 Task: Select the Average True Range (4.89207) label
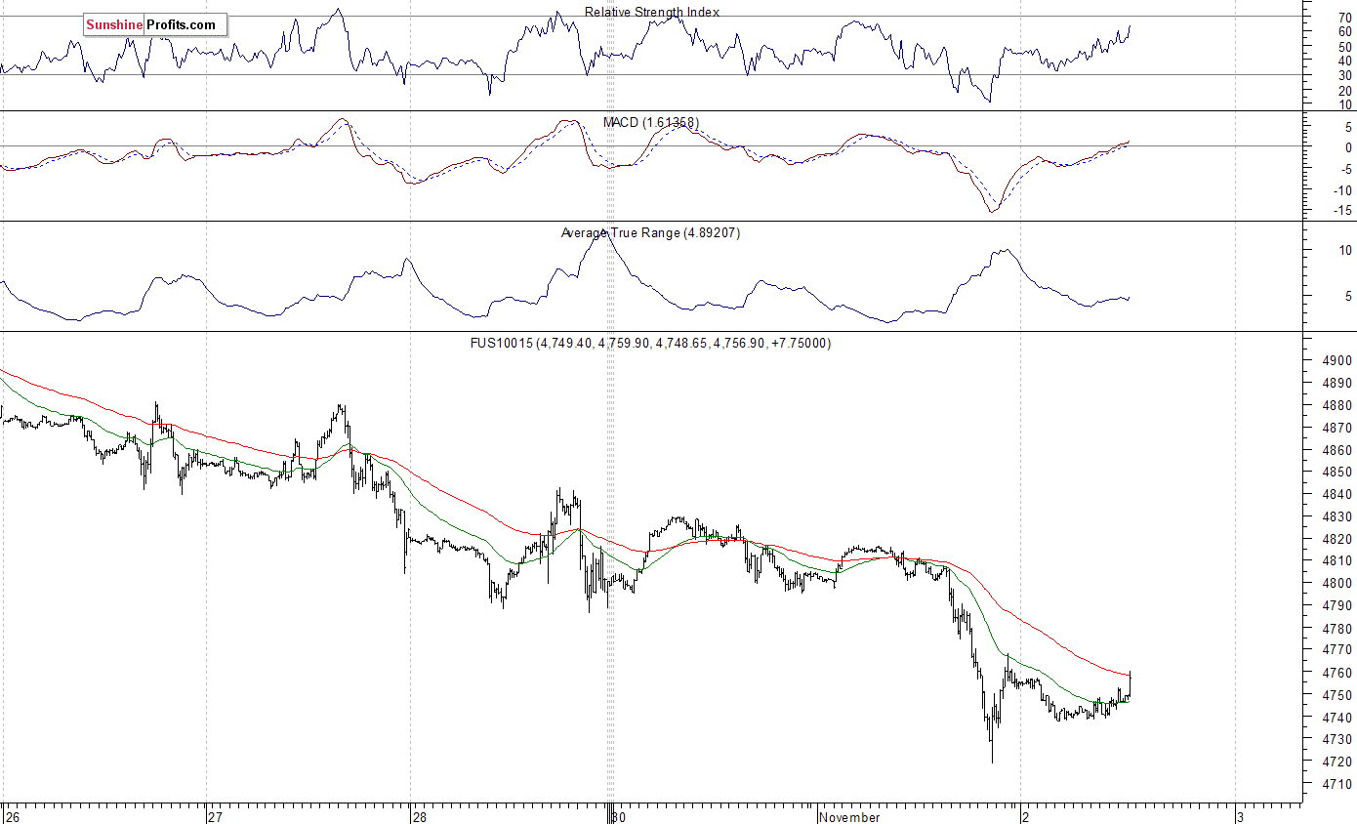click(650, 232)
